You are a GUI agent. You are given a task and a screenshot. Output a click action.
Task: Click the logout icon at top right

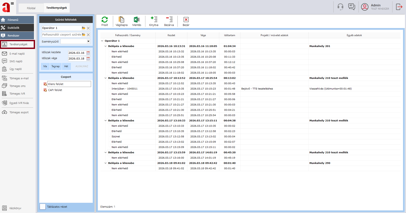(399, 7)
